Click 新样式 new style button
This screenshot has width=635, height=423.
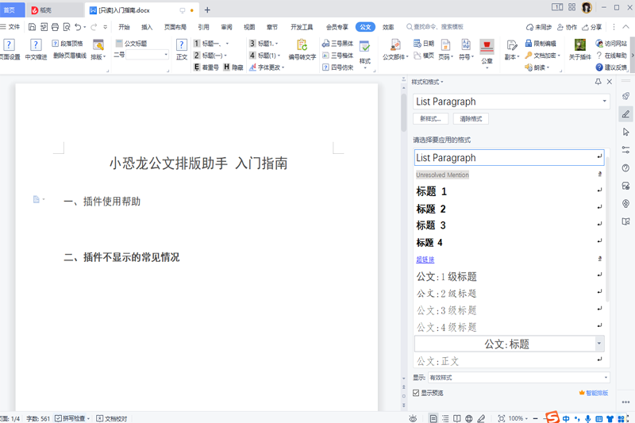(x=430, y=118)
